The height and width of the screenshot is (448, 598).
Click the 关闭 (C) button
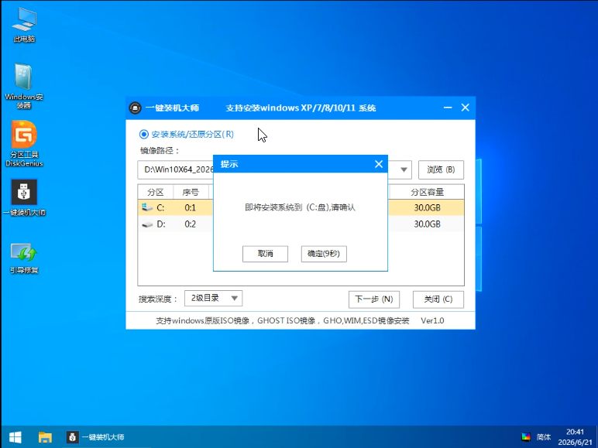pyautogui.click(x=438, y=299)
